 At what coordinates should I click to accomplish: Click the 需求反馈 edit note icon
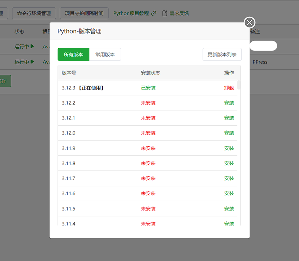(x=165, y=13)
